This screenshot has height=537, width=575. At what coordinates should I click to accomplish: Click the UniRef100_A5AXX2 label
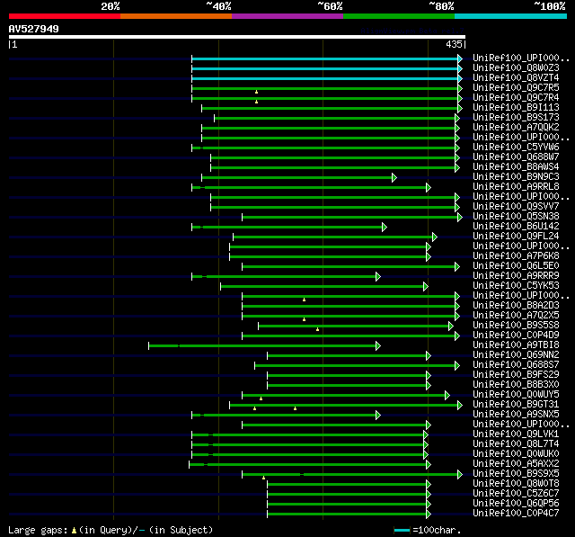tap(516, 464)
